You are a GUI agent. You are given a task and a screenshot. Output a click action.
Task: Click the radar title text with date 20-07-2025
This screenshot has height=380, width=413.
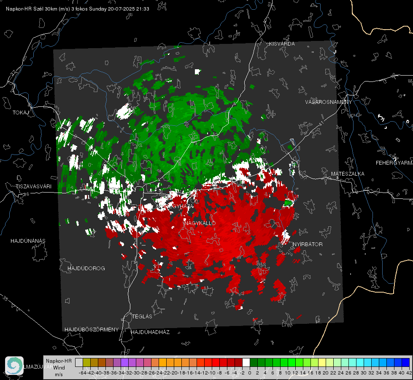tap(78, 9)
